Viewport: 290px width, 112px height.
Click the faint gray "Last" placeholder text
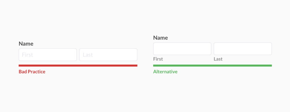(x=88, y=55)
